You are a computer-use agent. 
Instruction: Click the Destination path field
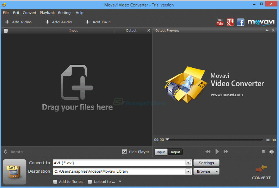[122, 171]
